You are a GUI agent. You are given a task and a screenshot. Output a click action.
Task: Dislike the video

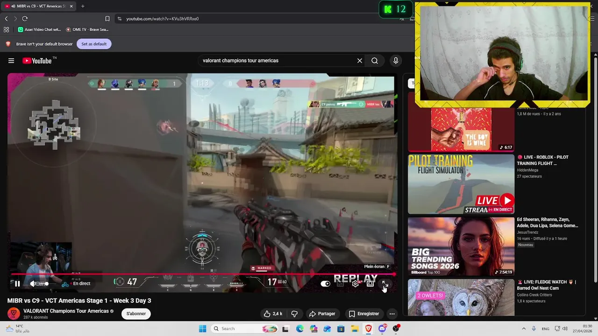(294, 314)
